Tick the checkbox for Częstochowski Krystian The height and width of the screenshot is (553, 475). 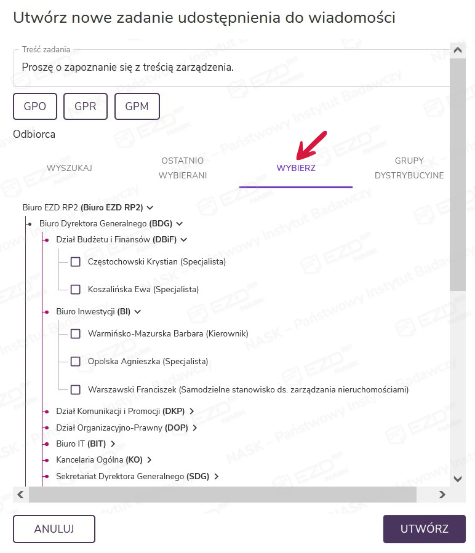point(76,262)
